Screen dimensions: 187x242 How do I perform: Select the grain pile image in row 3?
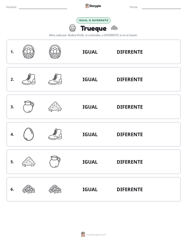coord(55,107)
